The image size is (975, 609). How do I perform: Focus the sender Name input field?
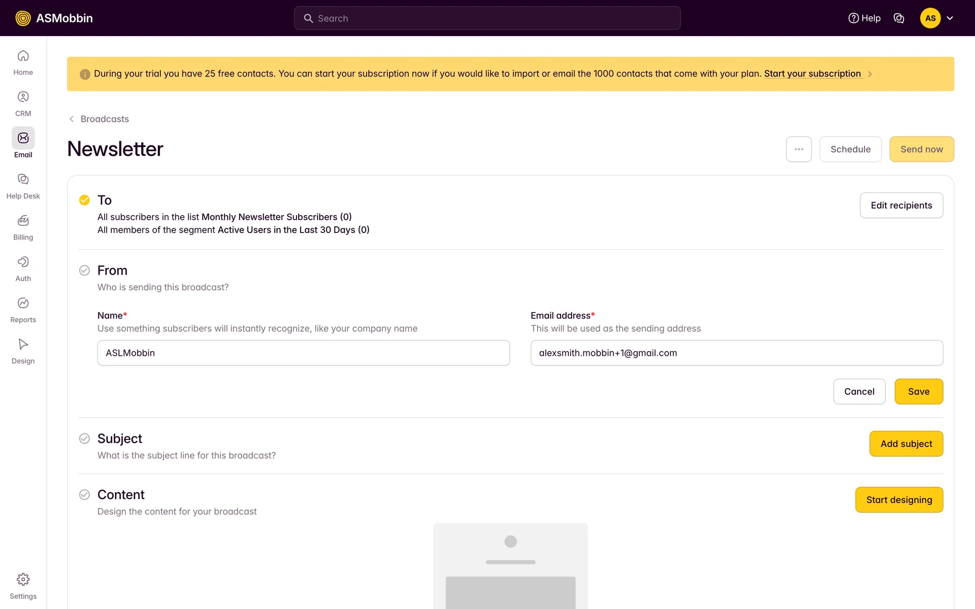coord(303,353)
